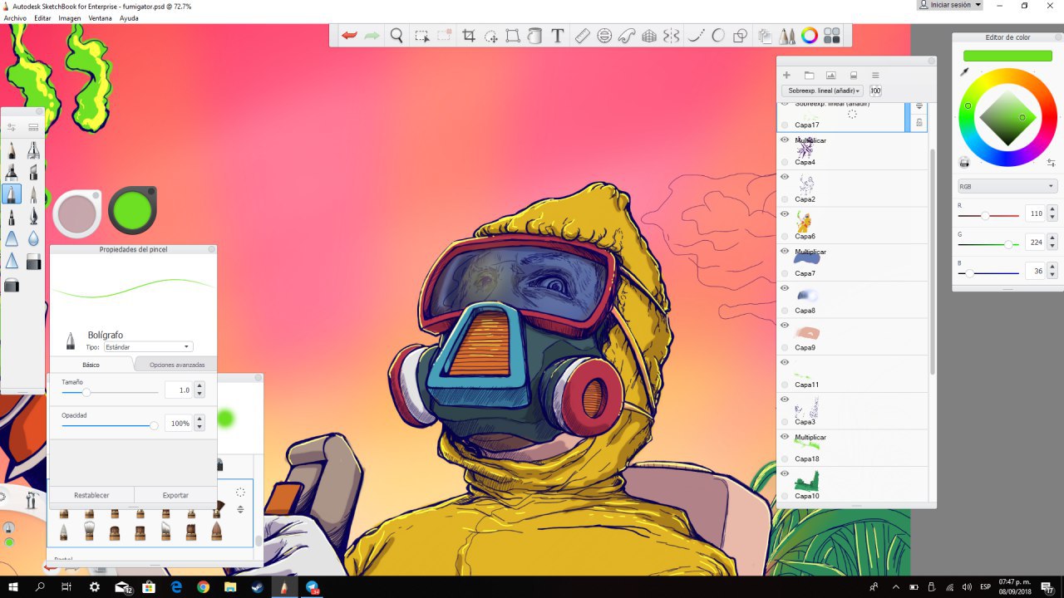This screenshot has height=598, width=1064.
Task: Open the RGB color mode dropdown
Action: click(1007, 187)
